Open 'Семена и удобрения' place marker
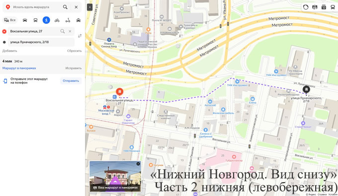Image resolution: width=338 pixels, height=196 pixels. [x=206, y=130]
